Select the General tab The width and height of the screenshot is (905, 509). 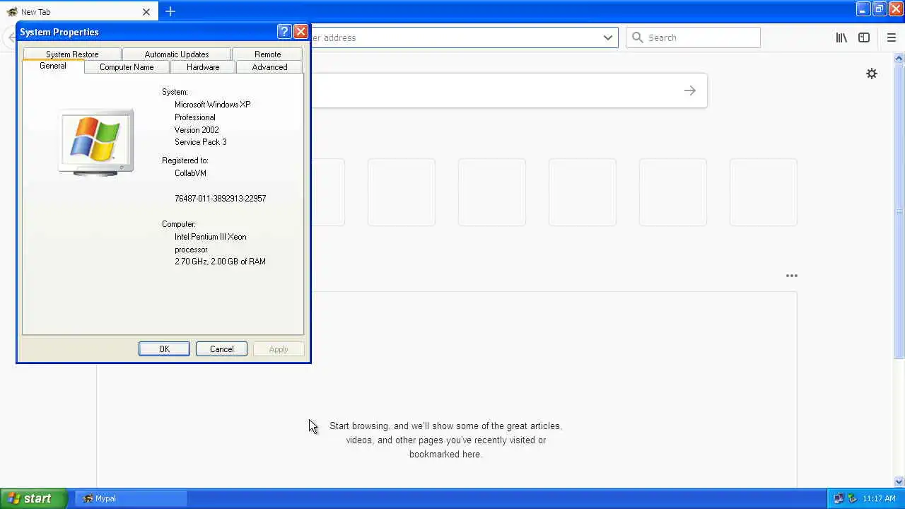click(53, 66)
